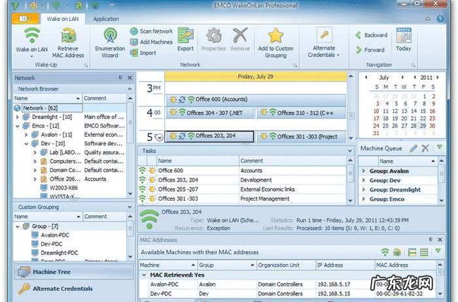Click the Backward navigation button
The image size is (458, 302).
point(370,35)
